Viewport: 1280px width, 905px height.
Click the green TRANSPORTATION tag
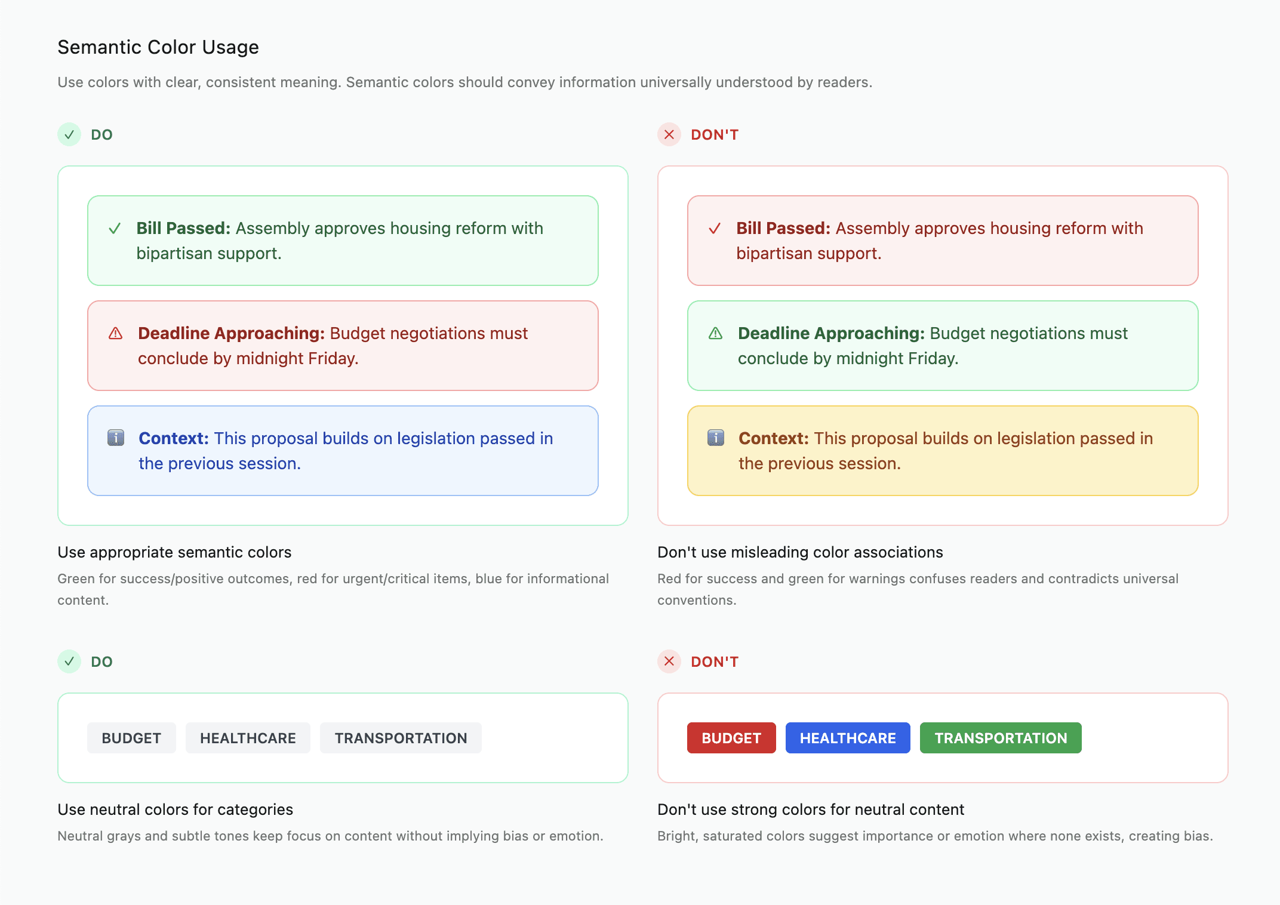tap(1001, 738)
